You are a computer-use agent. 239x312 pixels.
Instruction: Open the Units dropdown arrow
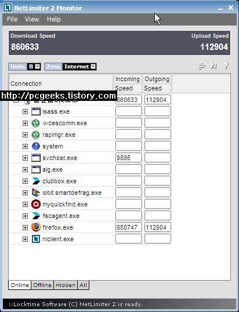tap(37, 67)
